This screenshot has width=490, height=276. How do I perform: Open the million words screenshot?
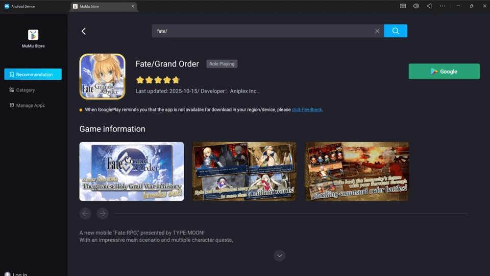pyautogui.click(x=244, y=172)
